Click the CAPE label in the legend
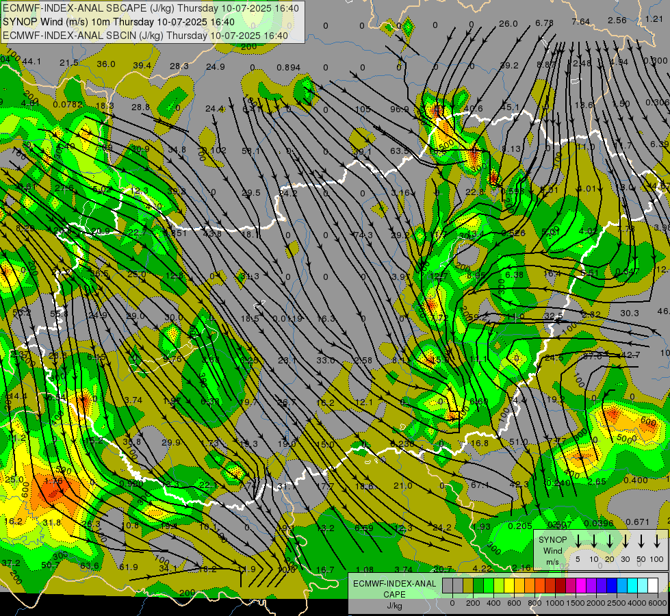The image size is (670, 616). click(394, 595)
